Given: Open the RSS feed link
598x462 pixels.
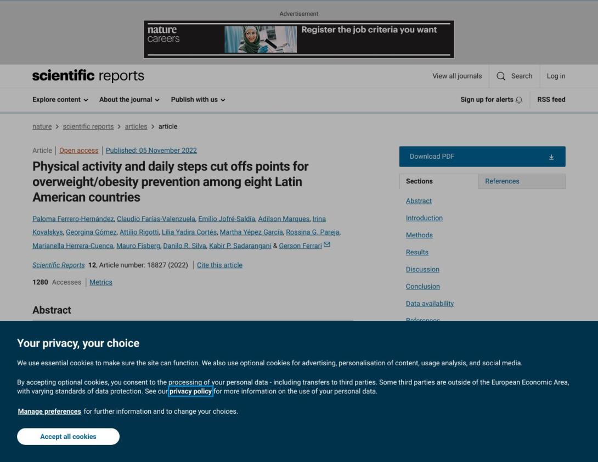Looking at the screenshot, I should click(551, 99).
